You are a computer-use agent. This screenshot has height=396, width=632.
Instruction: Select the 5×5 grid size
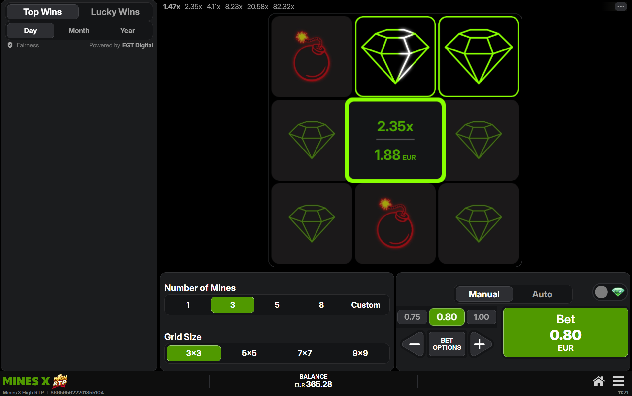pyautogui.click(x=249, y=353)
